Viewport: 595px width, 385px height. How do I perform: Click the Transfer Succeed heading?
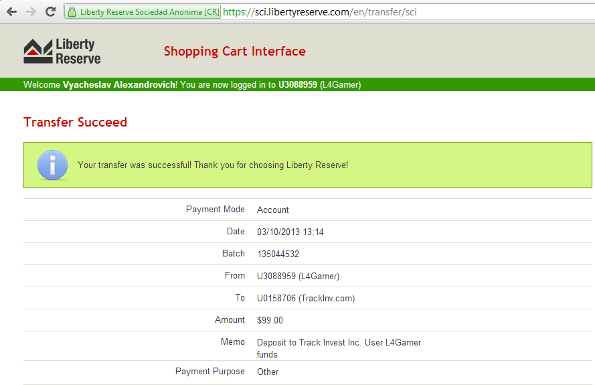[75, 123]
